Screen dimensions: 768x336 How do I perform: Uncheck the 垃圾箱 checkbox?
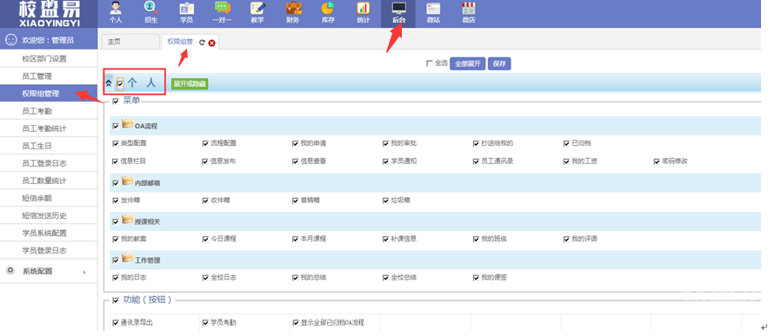point(386,201)
